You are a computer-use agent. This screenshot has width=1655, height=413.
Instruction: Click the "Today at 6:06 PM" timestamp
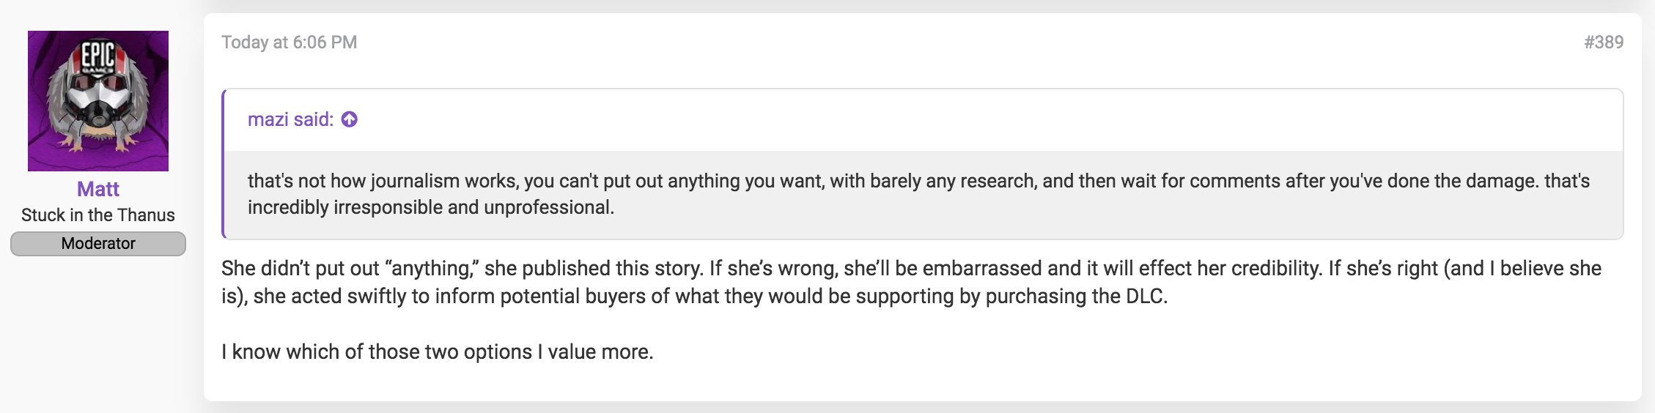(290, 42)
